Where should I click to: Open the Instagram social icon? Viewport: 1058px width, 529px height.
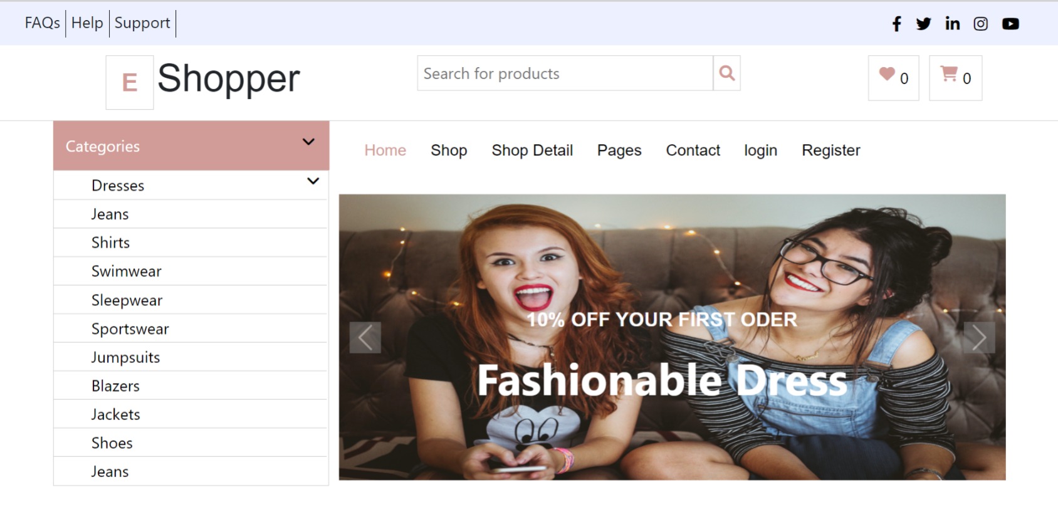click(x=980, y=24)
